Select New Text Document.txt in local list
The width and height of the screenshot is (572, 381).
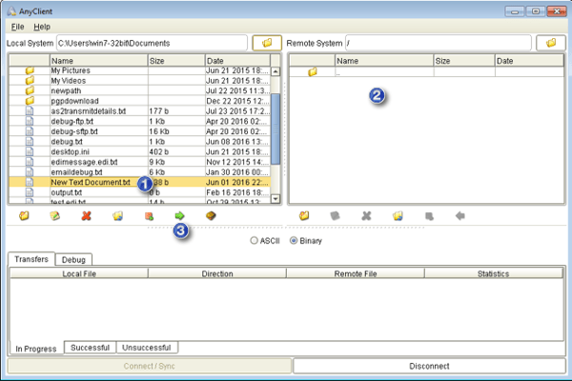(x=91, y=182)
